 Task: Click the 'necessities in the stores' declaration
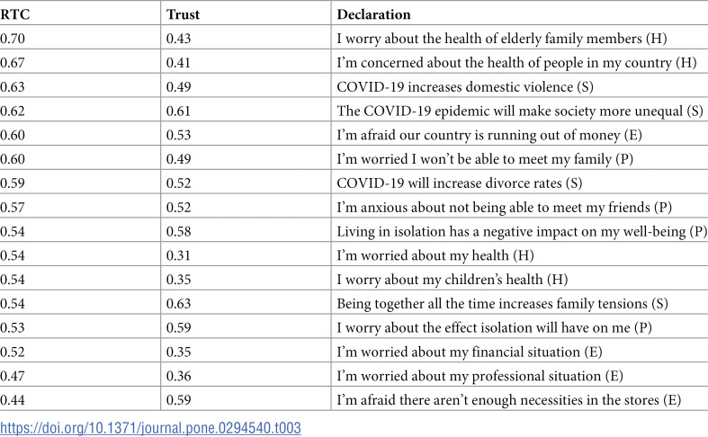point(509,400)
